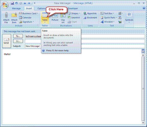Insert a Calendar
The width and height of the screenshot is (147, 127).
pos(25,18)
